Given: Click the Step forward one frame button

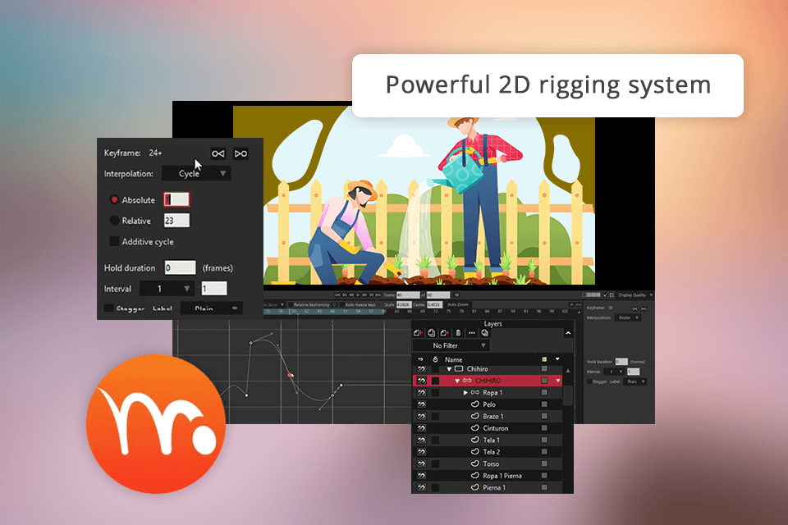Looking at the screenshot, I should pos(364,295).
